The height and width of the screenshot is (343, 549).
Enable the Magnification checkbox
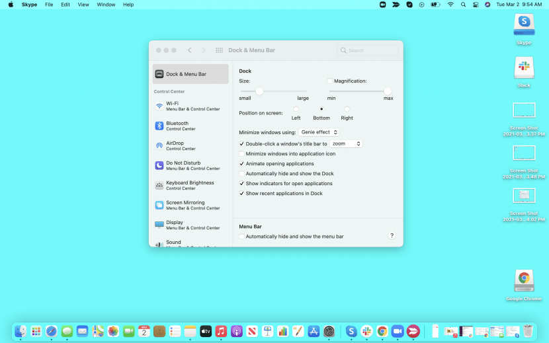click(x=330, y=81)
